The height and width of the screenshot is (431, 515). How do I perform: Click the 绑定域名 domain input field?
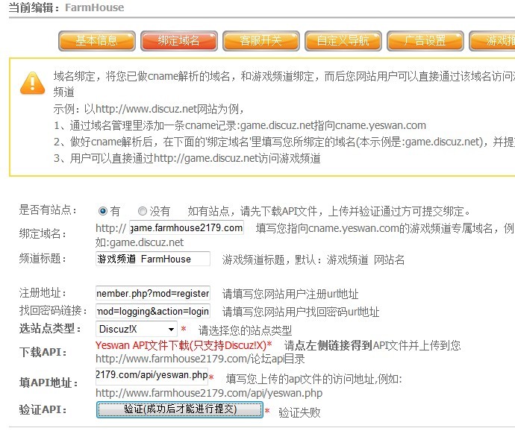point(187,227)
